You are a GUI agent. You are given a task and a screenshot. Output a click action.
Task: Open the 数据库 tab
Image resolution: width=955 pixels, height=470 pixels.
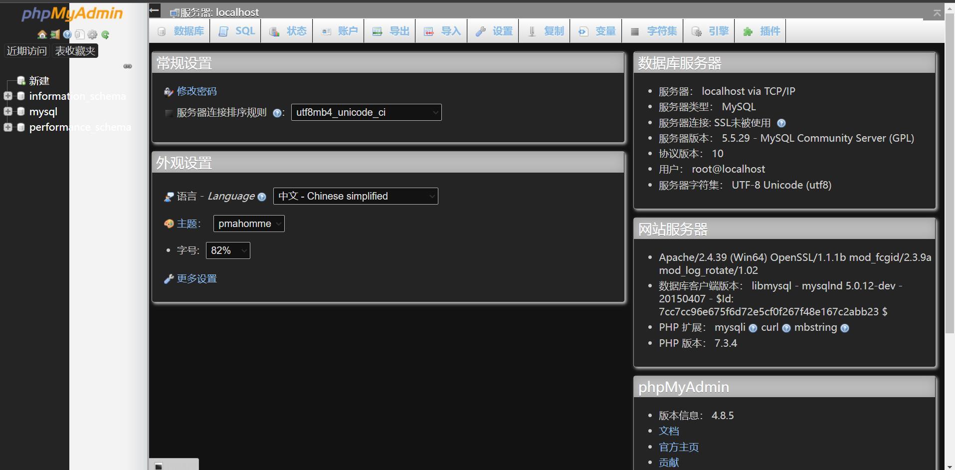pos(181,31)
